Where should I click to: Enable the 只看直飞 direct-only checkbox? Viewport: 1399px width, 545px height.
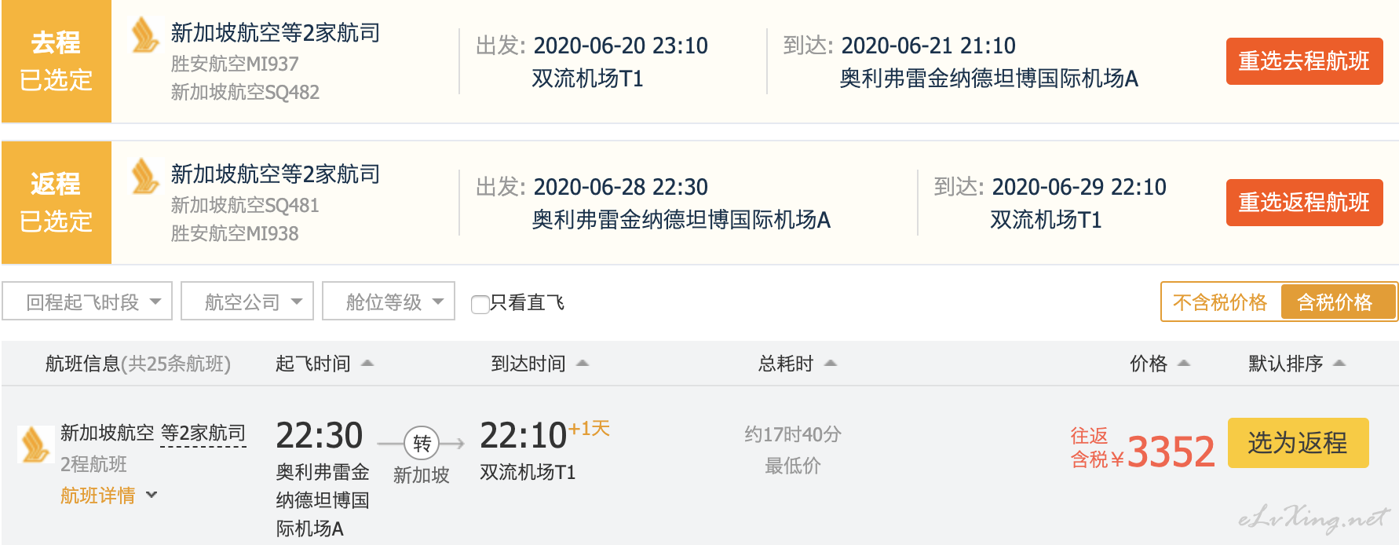(480, 304)
